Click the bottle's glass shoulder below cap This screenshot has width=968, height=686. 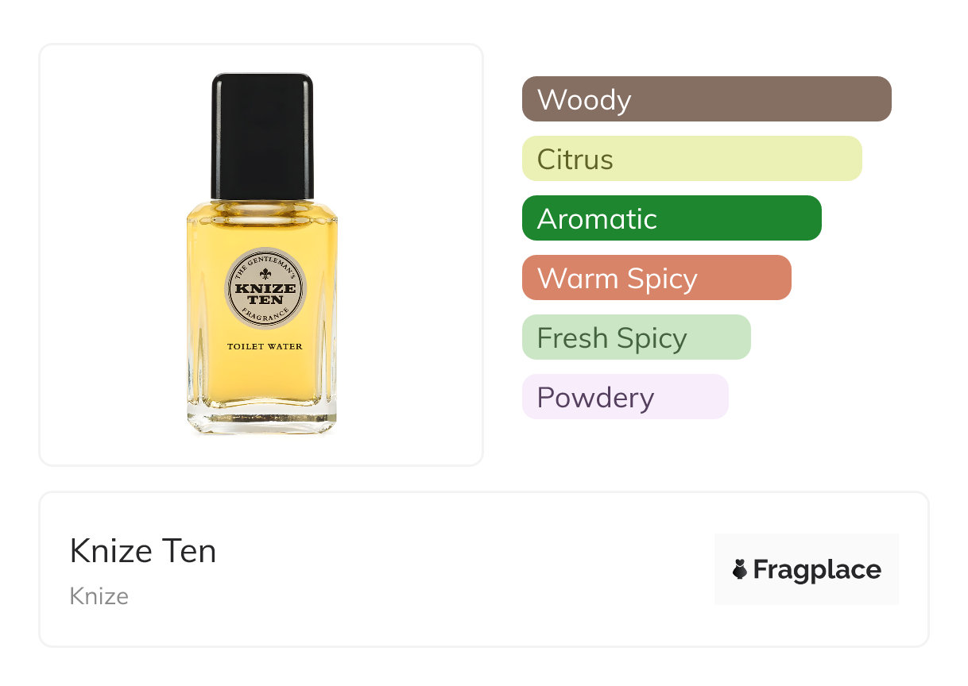coord(262,208)
